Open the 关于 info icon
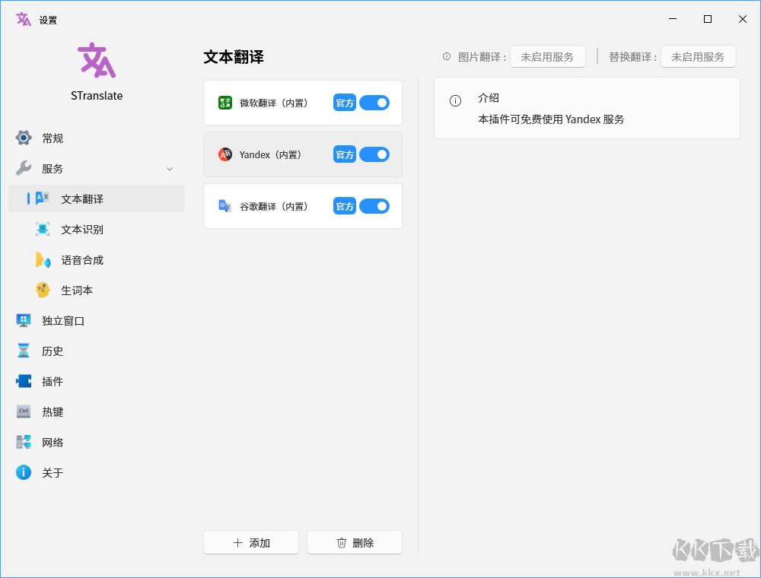 (24, 472)
